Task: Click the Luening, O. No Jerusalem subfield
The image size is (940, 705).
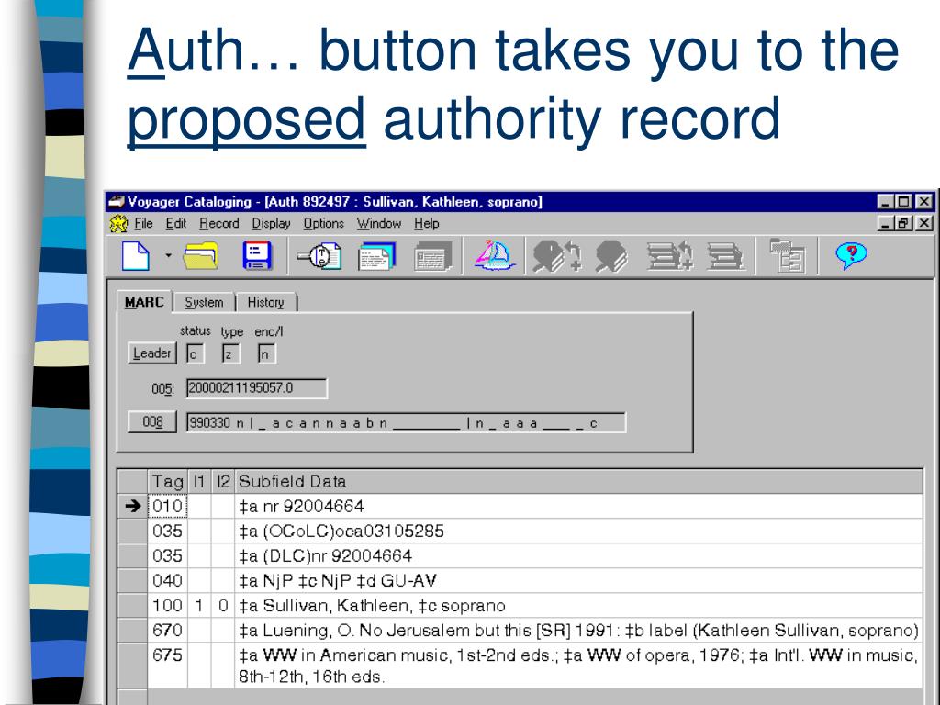Action: point(578,631)
